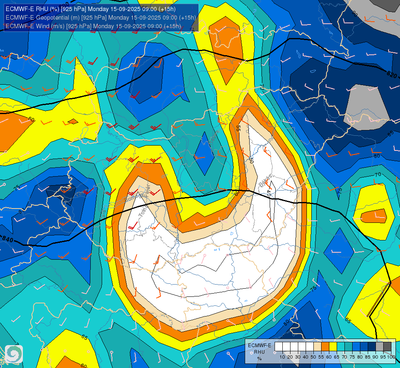This screenshot has width=400, height=368.
Task: Click the 50 humidity contour label on the map
Action: coord(251,160)
